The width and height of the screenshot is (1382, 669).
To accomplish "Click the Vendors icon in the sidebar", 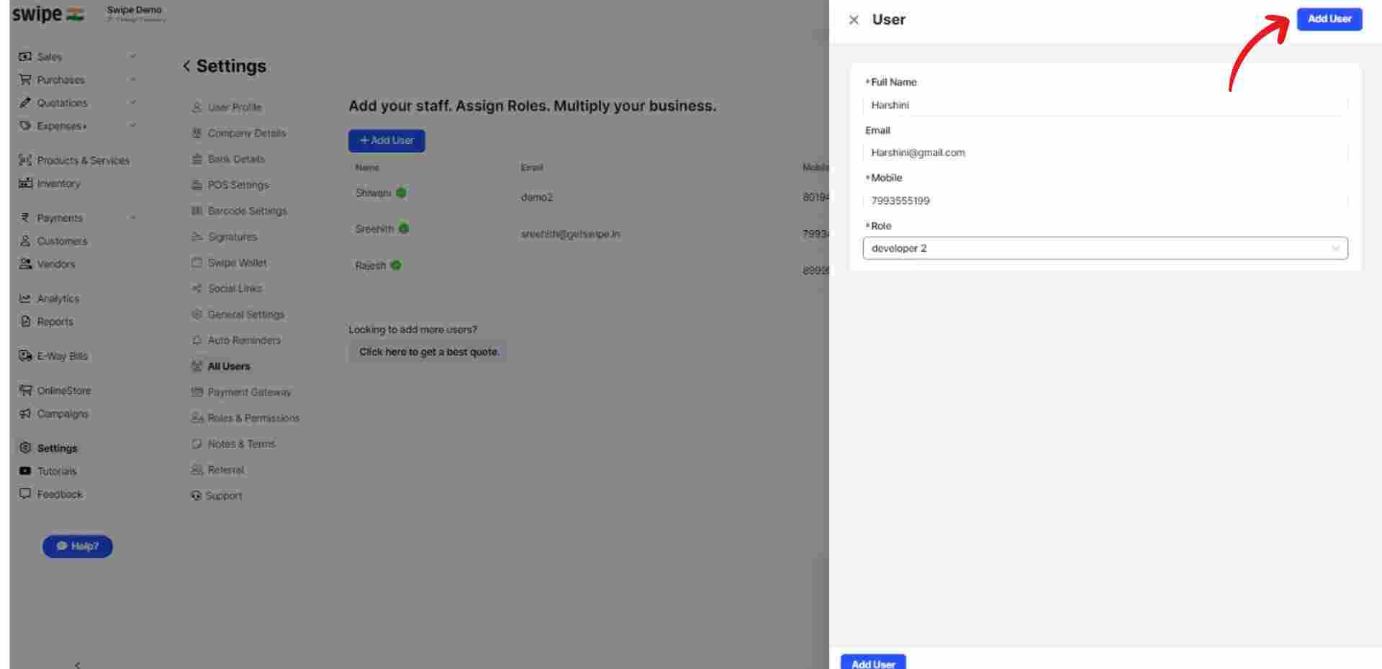I will pos(25,264).
